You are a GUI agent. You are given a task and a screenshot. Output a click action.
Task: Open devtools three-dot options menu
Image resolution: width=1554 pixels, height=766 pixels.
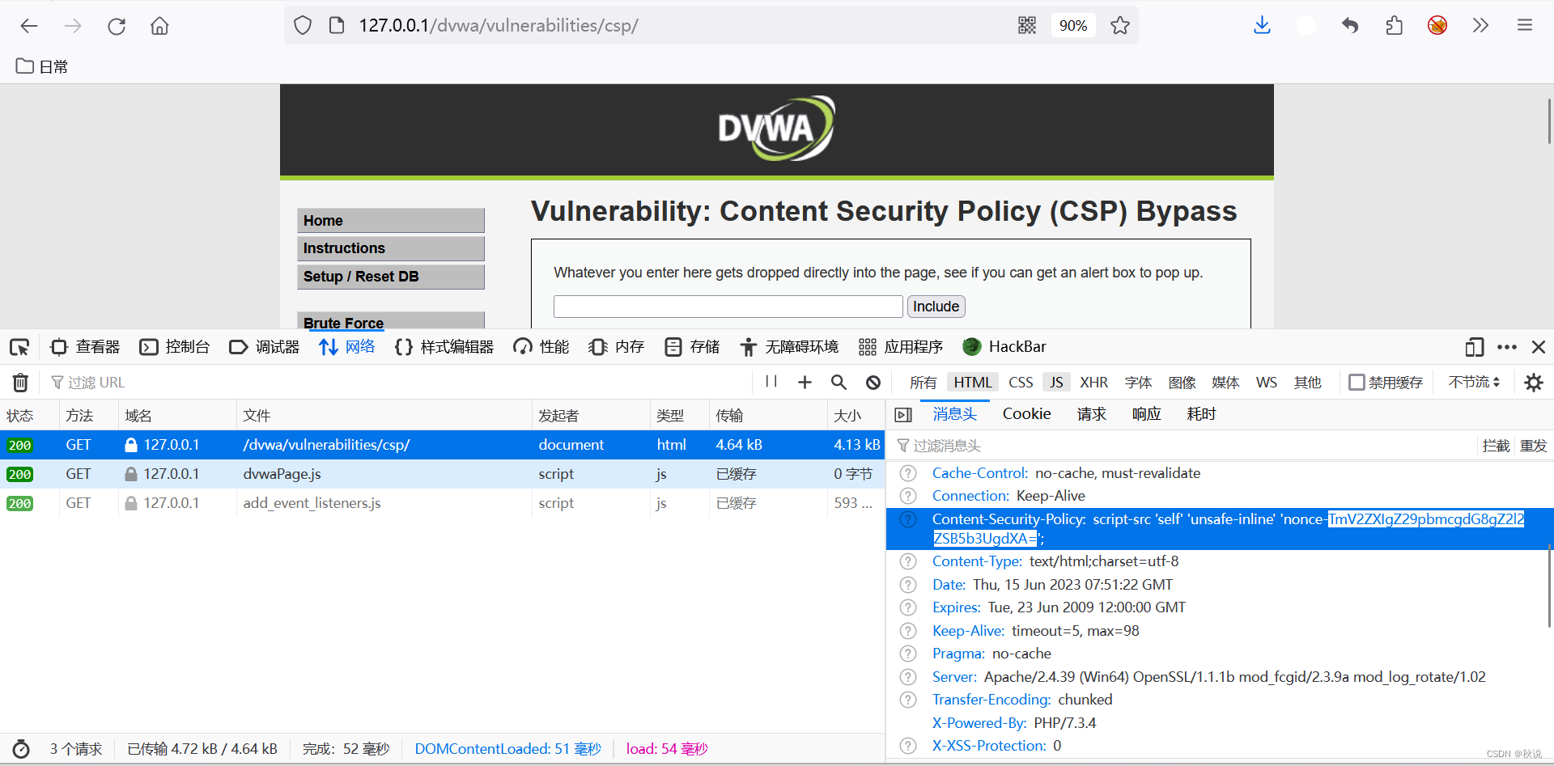coord(1507,347)
